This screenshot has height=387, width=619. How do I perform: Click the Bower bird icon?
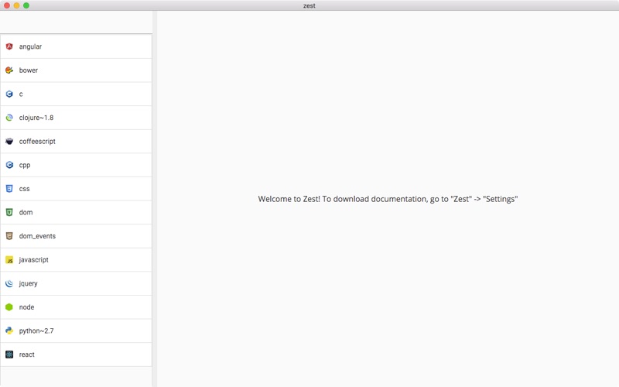pos(9,70)
